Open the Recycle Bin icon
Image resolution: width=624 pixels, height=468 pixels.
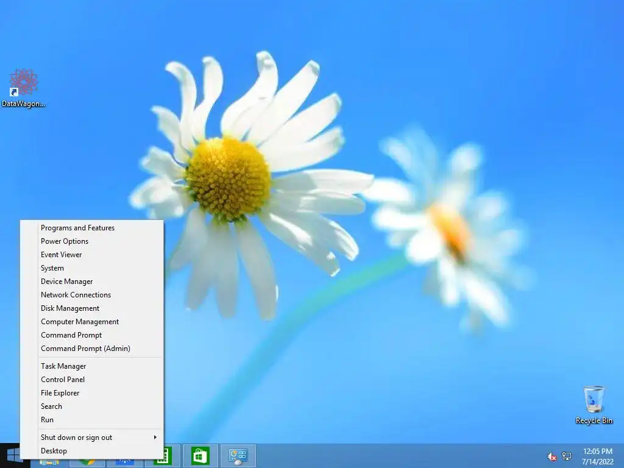594,405
